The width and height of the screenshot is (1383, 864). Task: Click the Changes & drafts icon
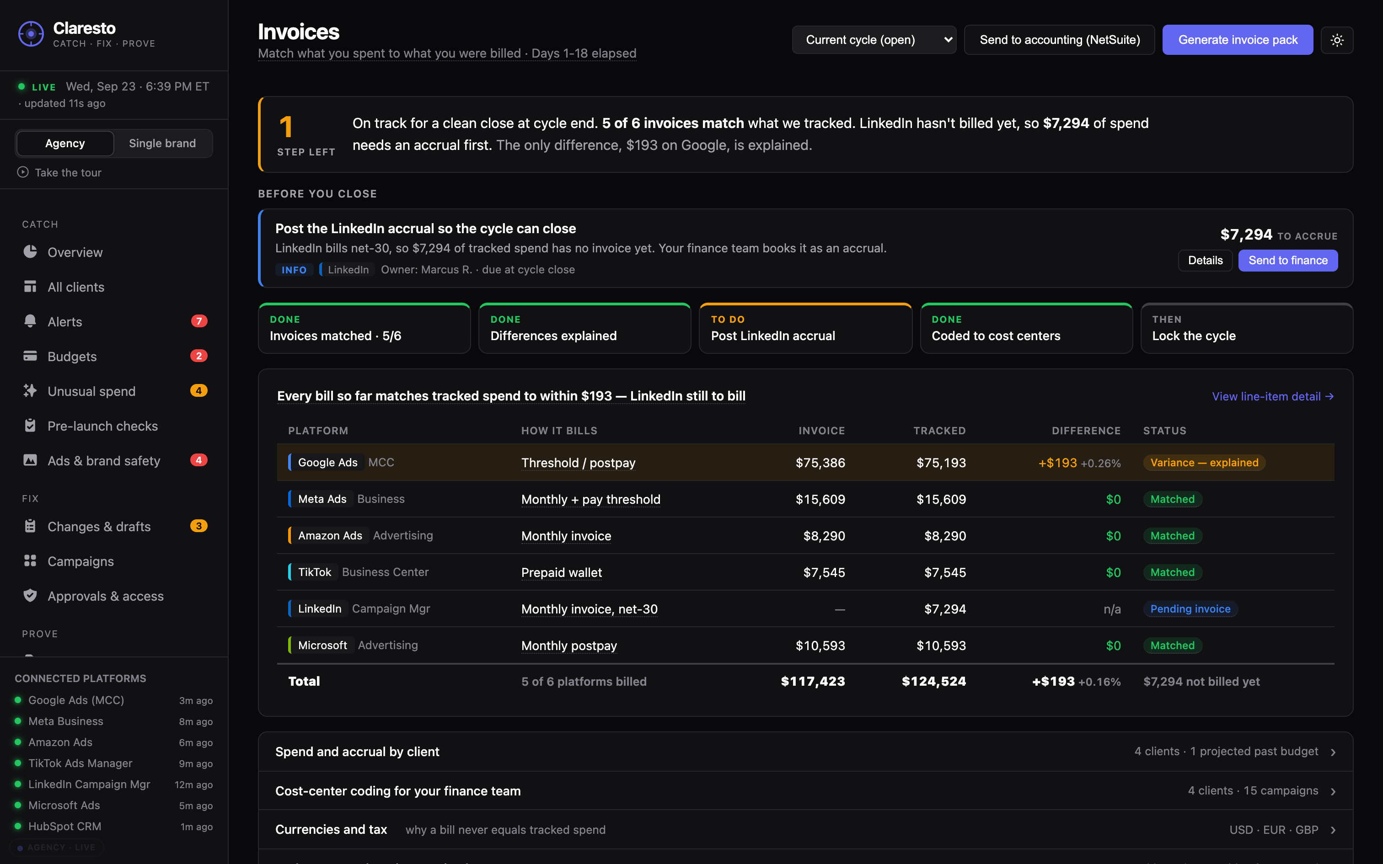(30, 526)
